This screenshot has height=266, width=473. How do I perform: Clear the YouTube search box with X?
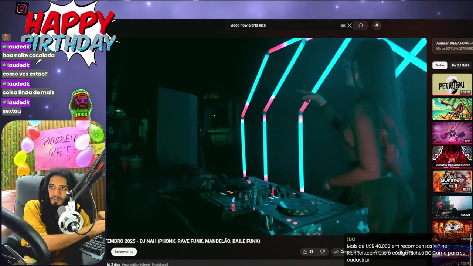tap(350, 25)
